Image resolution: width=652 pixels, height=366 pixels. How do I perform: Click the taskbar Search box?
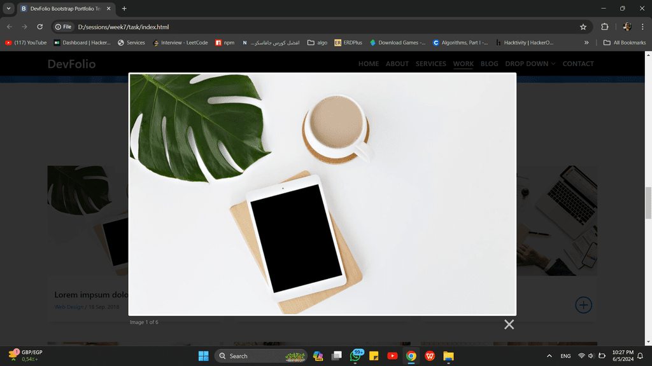(260, 356)
